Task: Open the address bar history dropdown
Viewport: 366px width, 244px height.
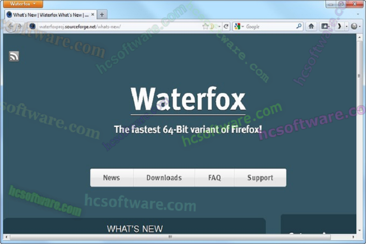Action: tap(219, 26)
